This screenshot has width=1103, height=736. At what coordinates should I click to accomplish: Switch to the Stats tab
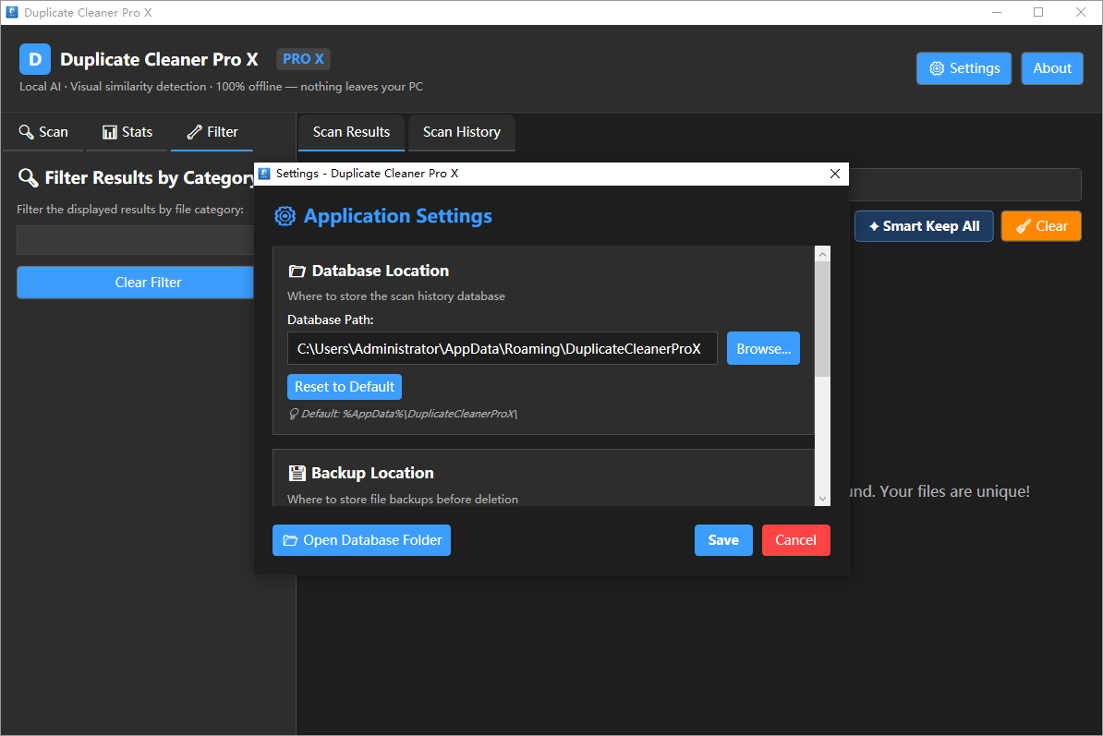point(127,132)
